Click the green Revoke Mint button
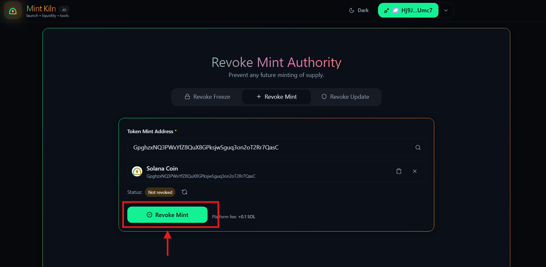 [167, 215]
